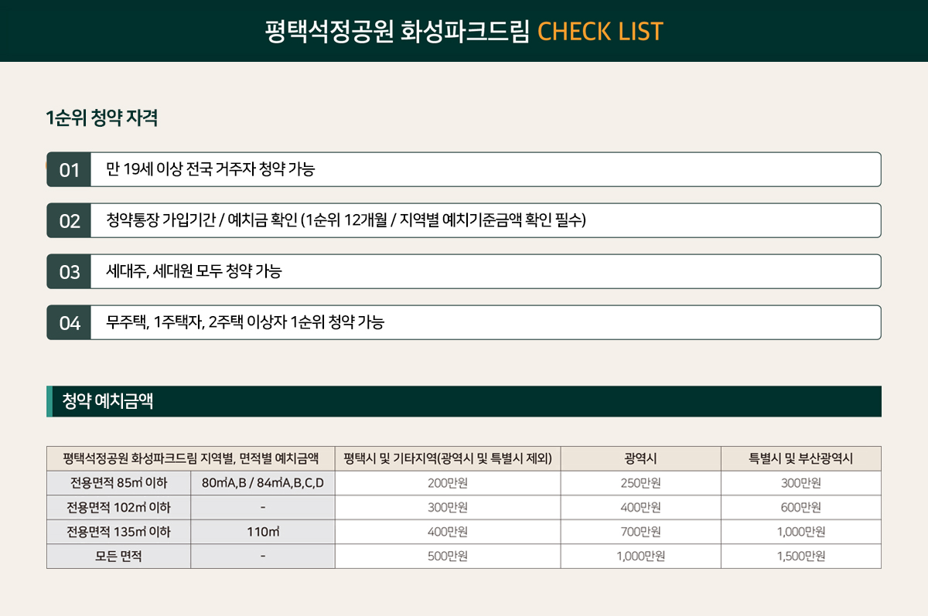Click '세대주, 세대원 모두 청약 가능' row
The height and width of the screenshot is (616, 928).
464,271
